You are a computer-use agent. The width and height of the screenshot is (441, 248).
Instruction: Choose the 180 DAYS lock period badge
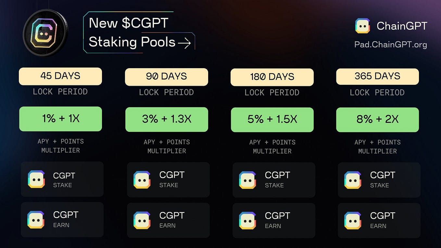[272, 77]
